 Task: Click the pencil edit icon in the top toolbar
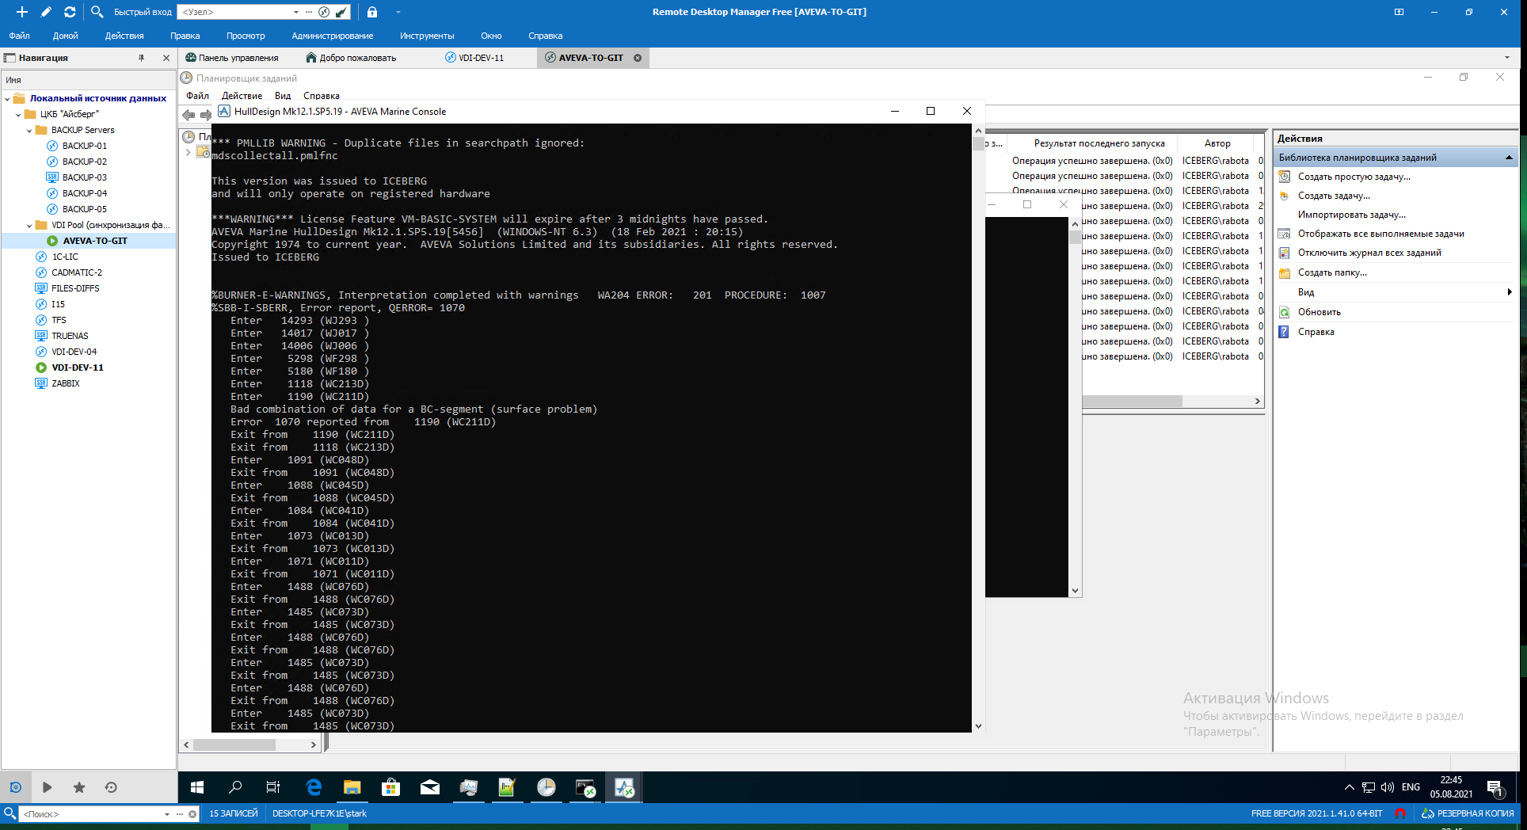tap(46, 12)
